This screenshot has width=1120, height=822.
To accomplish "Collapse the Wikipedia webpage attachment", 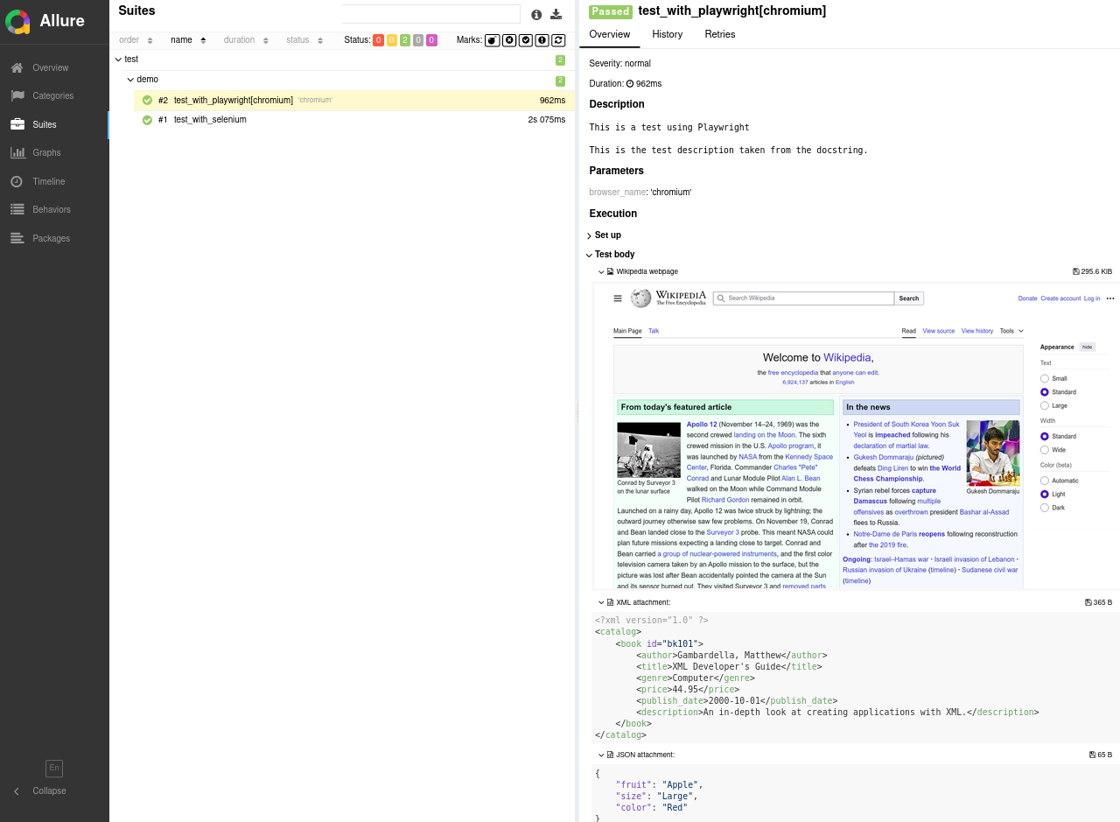I will pyautogui.click(x=601, y=271).
